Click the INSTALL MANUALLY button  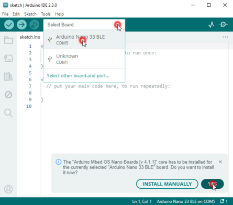[167, 184]
